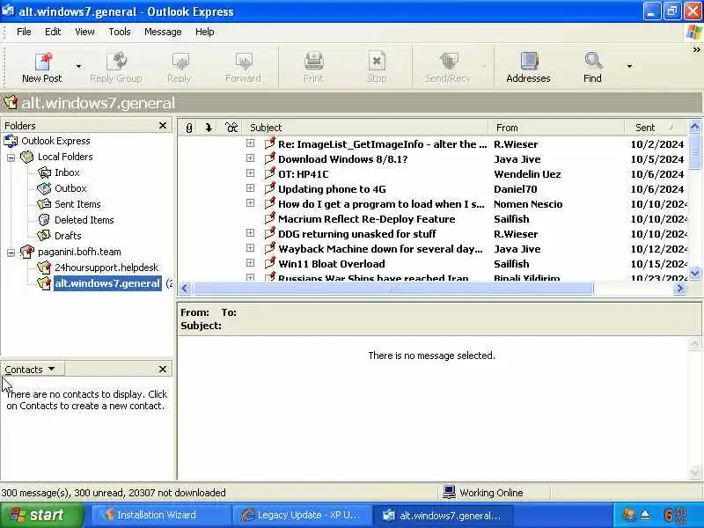The image size is (704, 528).
Task: Open the Tools menu
Action: [x=120, y=32]
